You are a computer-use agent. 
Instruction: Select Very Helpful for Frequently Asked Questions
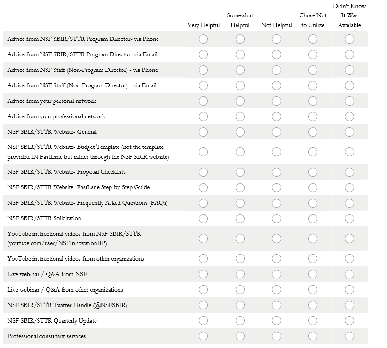coord(203,203)
